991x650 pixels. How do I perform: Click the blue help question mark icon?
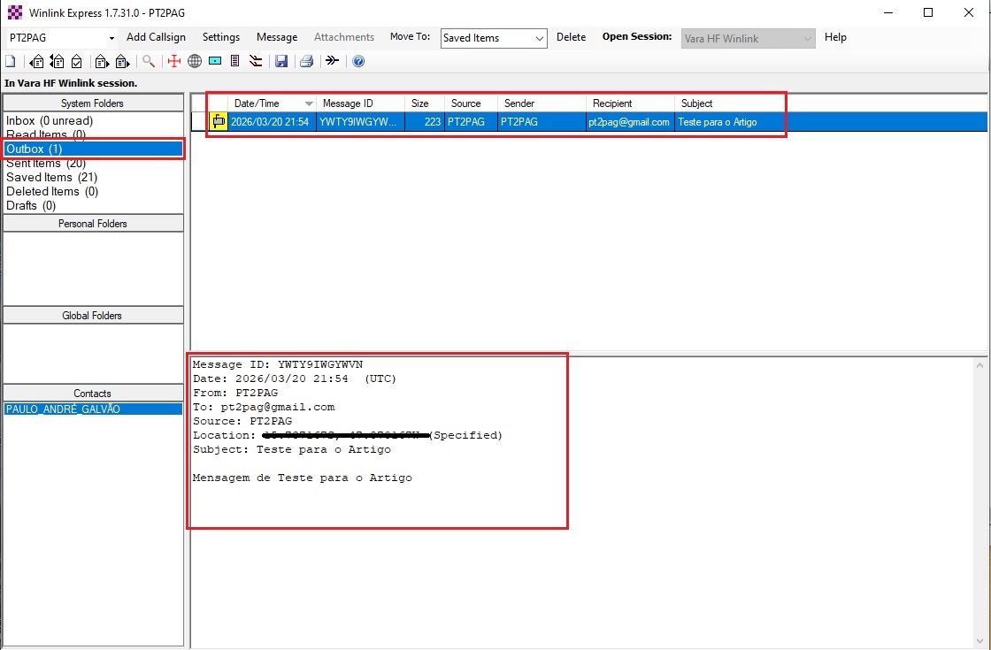pyautogui.click(x=358, y=61)
